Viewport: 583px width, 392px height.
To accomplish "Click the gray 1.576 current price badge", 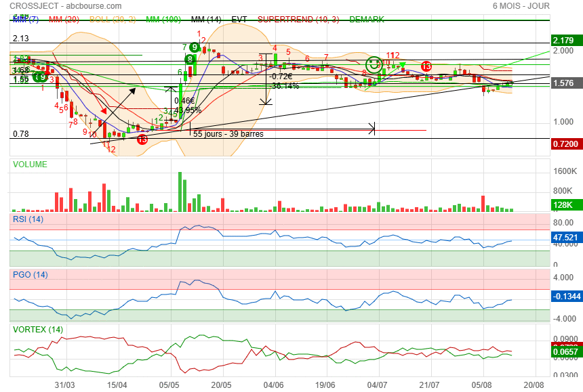I will point(566,83).
